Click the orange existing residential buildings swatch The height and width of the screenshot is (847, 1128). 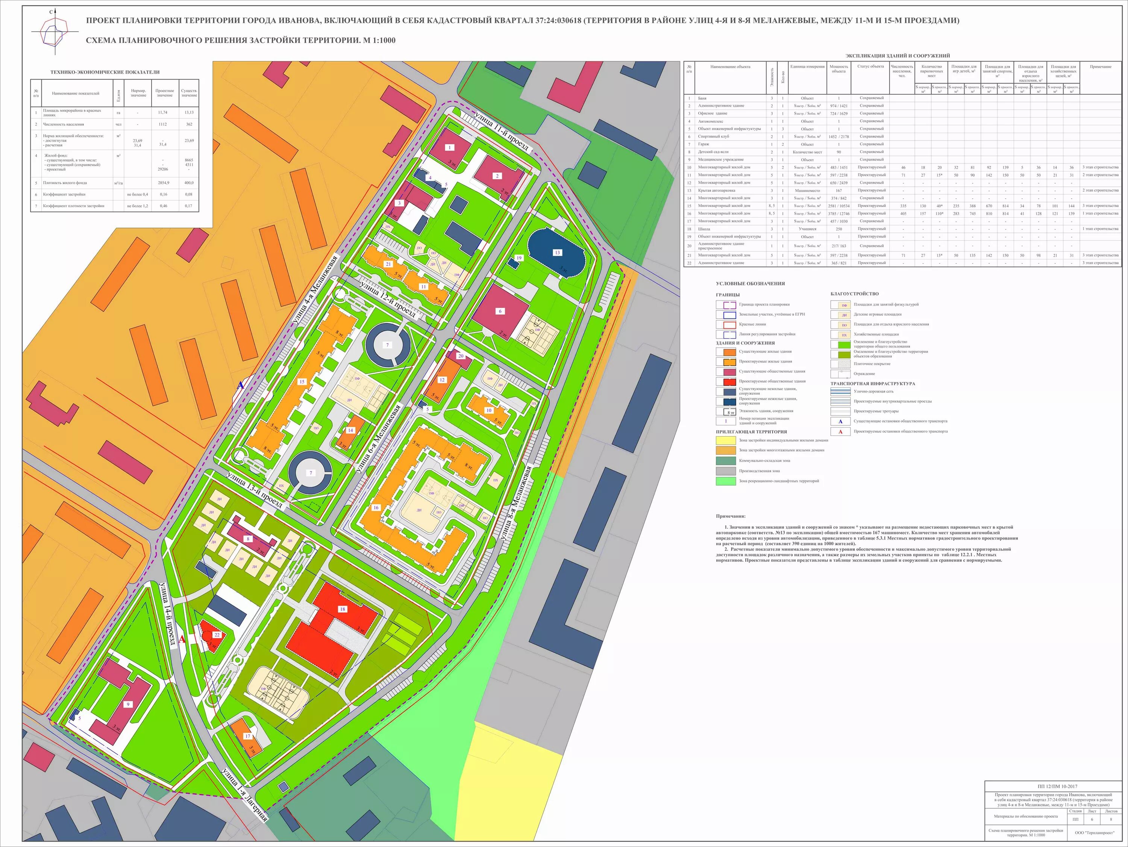tap(726, 352)
